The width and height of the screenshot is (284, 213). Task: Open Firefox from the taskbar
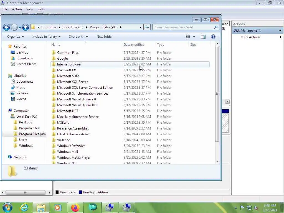[75, 207]
